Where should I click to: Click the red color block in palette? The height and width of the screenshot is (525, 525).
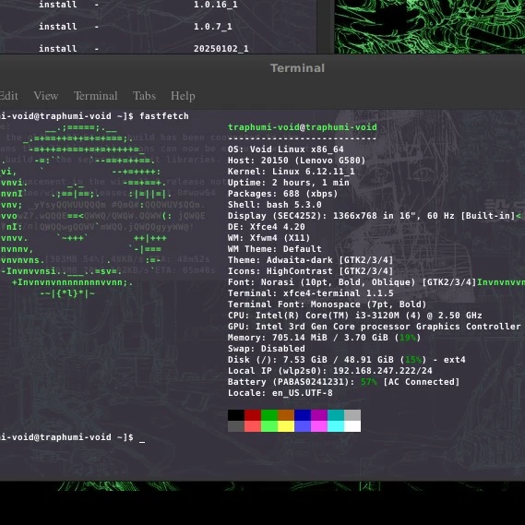point(253,415)
